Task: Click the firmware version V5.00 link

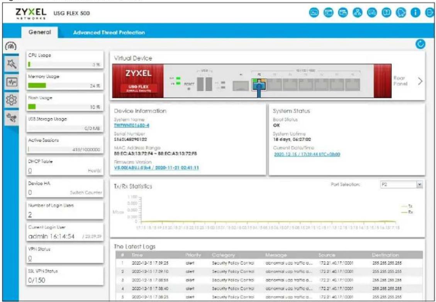Action: tap(156, 168)
